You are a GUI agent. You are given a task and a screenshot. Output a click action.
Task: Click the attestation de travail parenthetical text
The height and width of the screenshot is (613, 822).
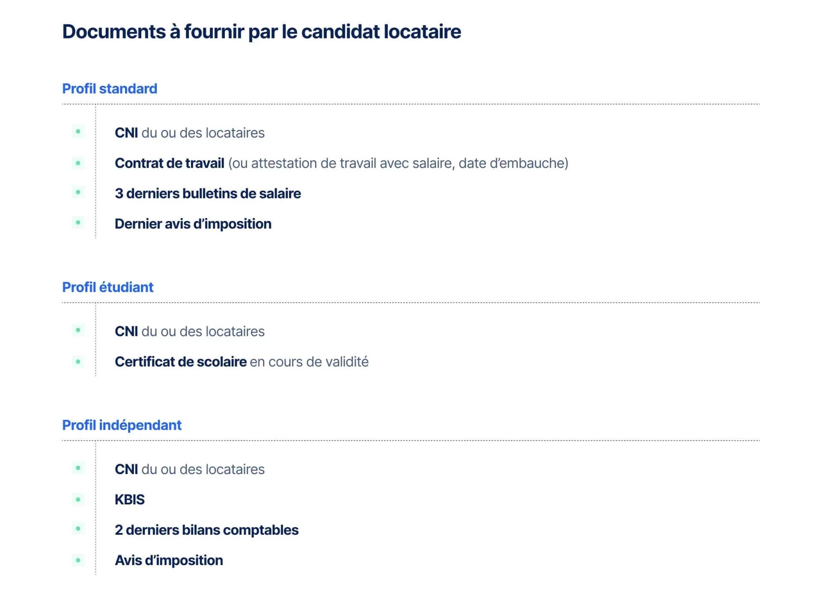tap(398, 163)
